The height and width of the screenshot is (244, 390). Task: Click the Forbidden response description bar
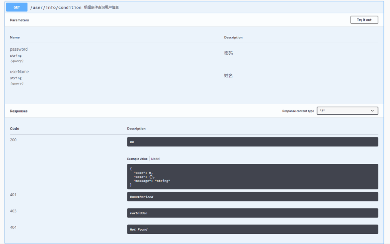click(252, 213)
